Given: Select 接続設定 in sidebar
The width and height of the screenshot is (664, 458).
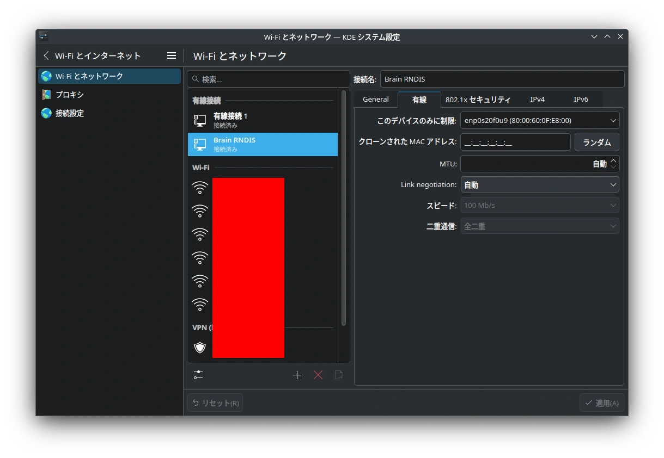Looking at the screenshot, I should pos(109,113).
